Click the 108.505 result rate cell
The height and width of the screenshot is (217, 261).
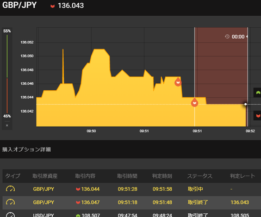[x=240, y=215]
